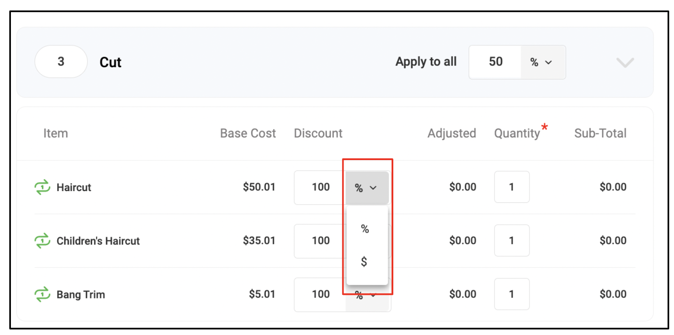Click the Haircut item name
The width and height of the screenshot is (674, 335).
pyautogui.click(x=74, y=188)
